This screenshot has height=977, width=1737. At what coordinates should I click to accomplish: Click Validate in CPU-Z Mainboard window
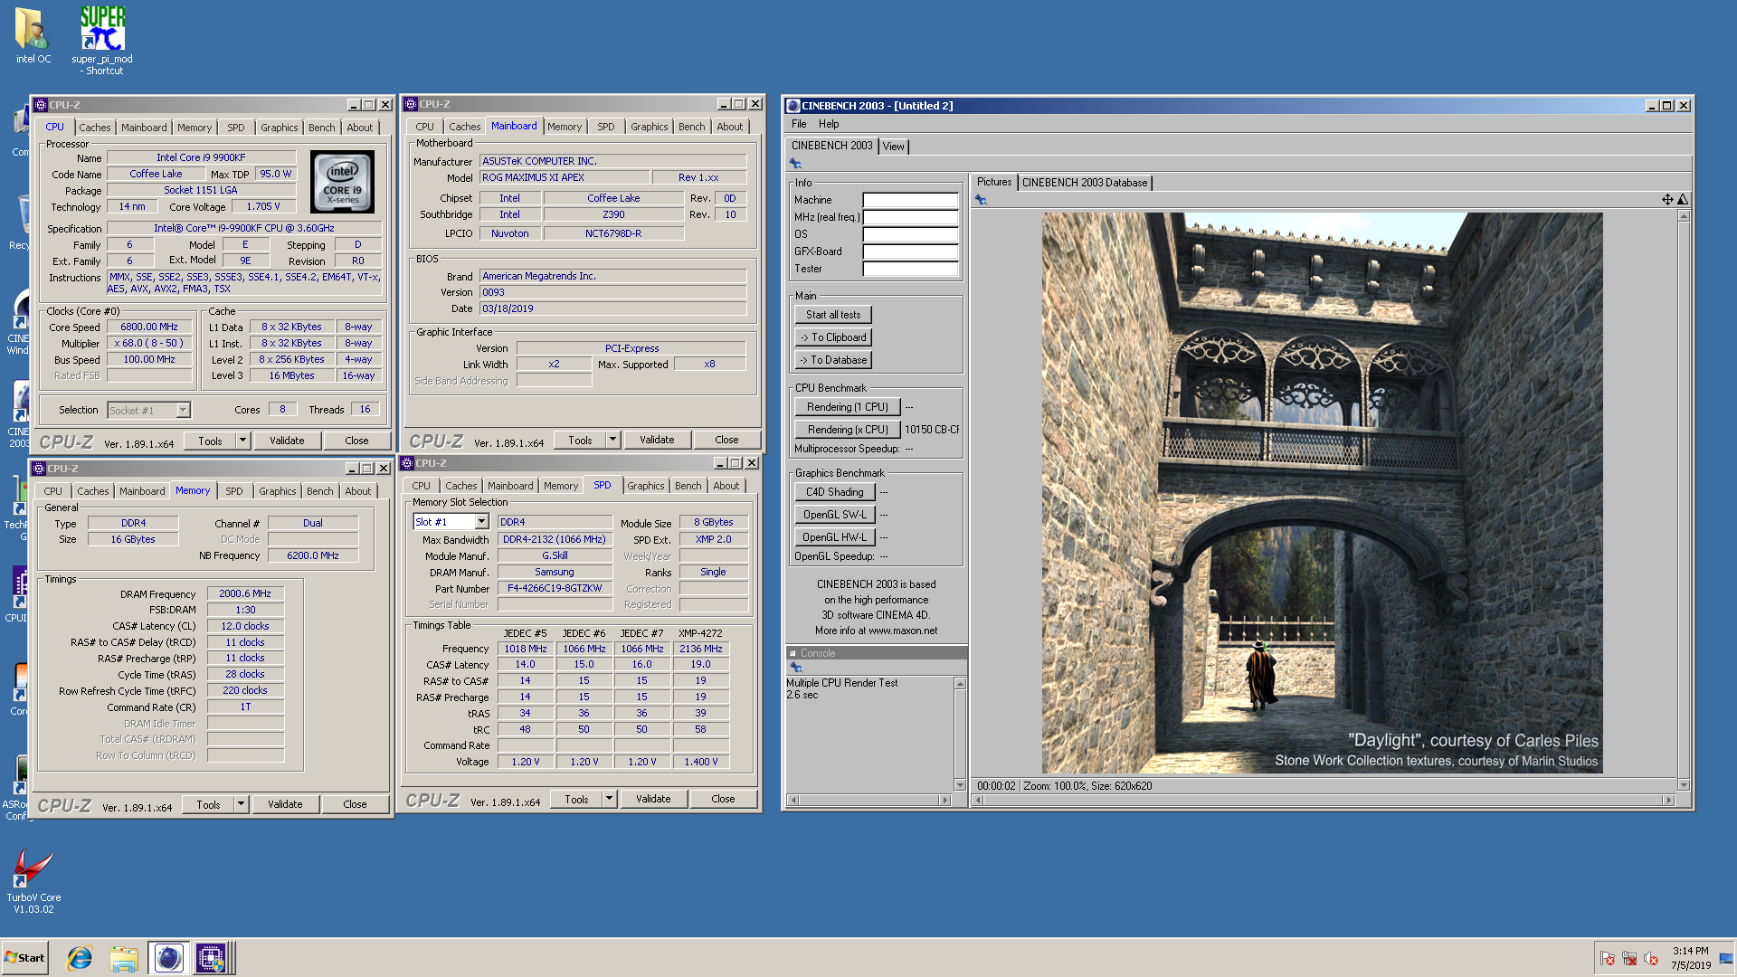tap(657, 440)
